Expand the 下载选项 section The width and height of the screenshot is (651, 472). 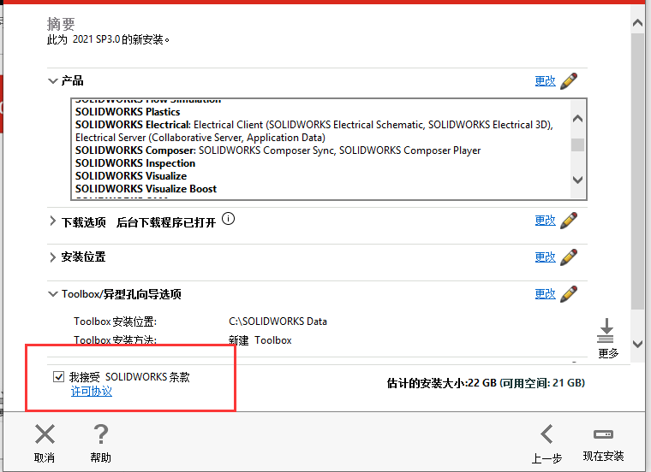click(x=53, y=221)
